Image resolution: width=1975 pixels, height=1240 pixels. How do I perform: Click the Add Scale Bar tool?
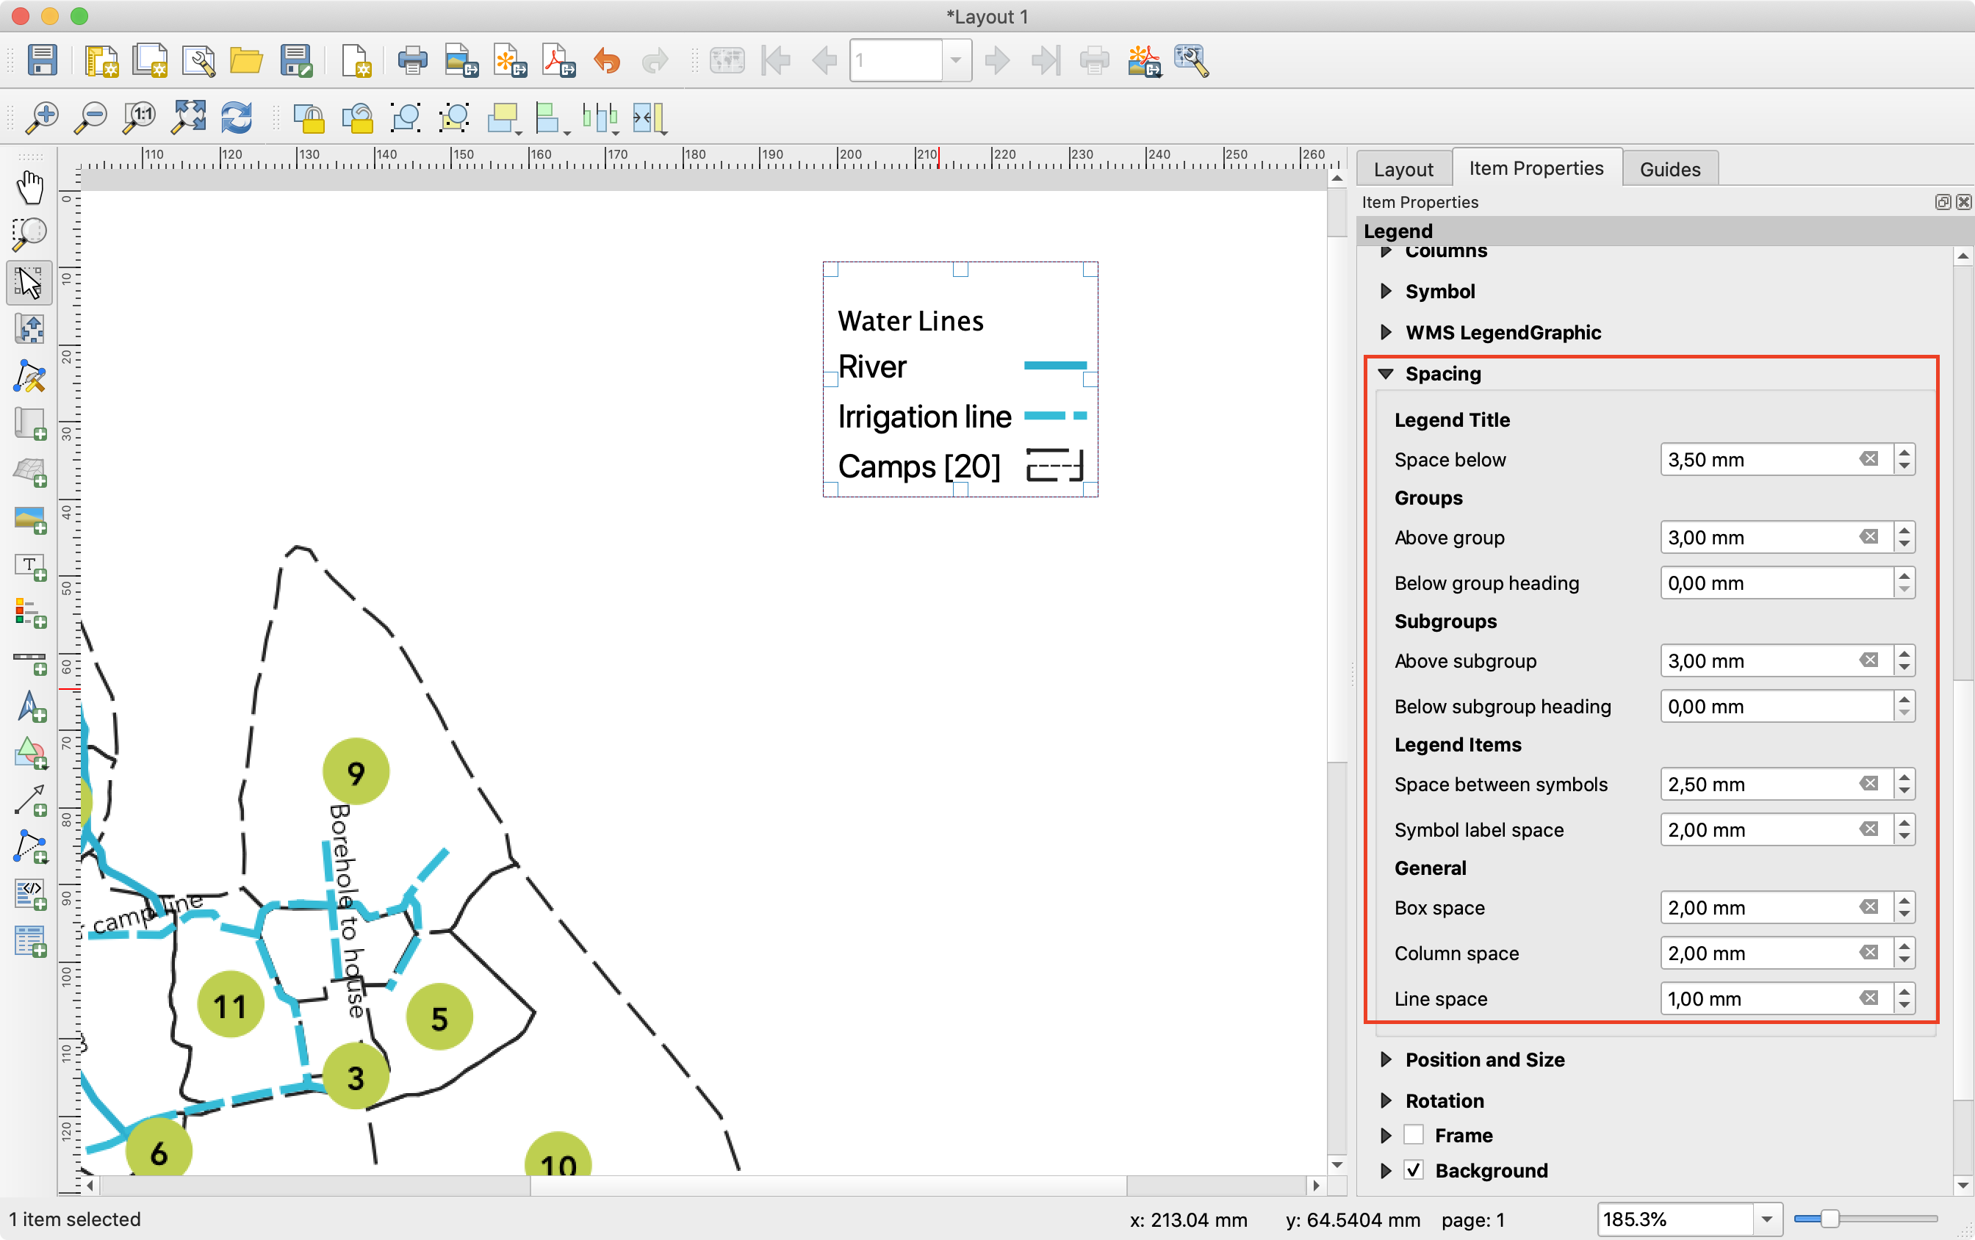coord(30,661)
